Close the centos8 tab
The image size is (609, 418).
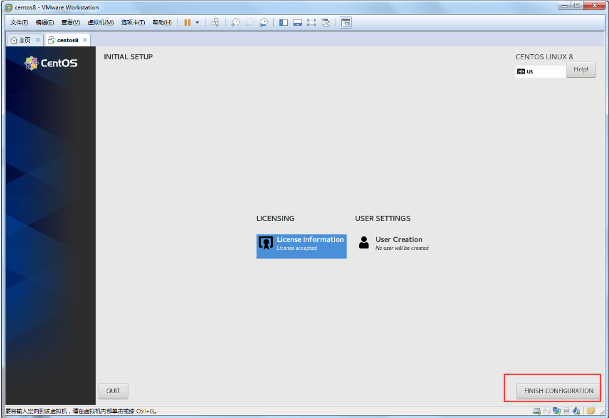[85, 40]
